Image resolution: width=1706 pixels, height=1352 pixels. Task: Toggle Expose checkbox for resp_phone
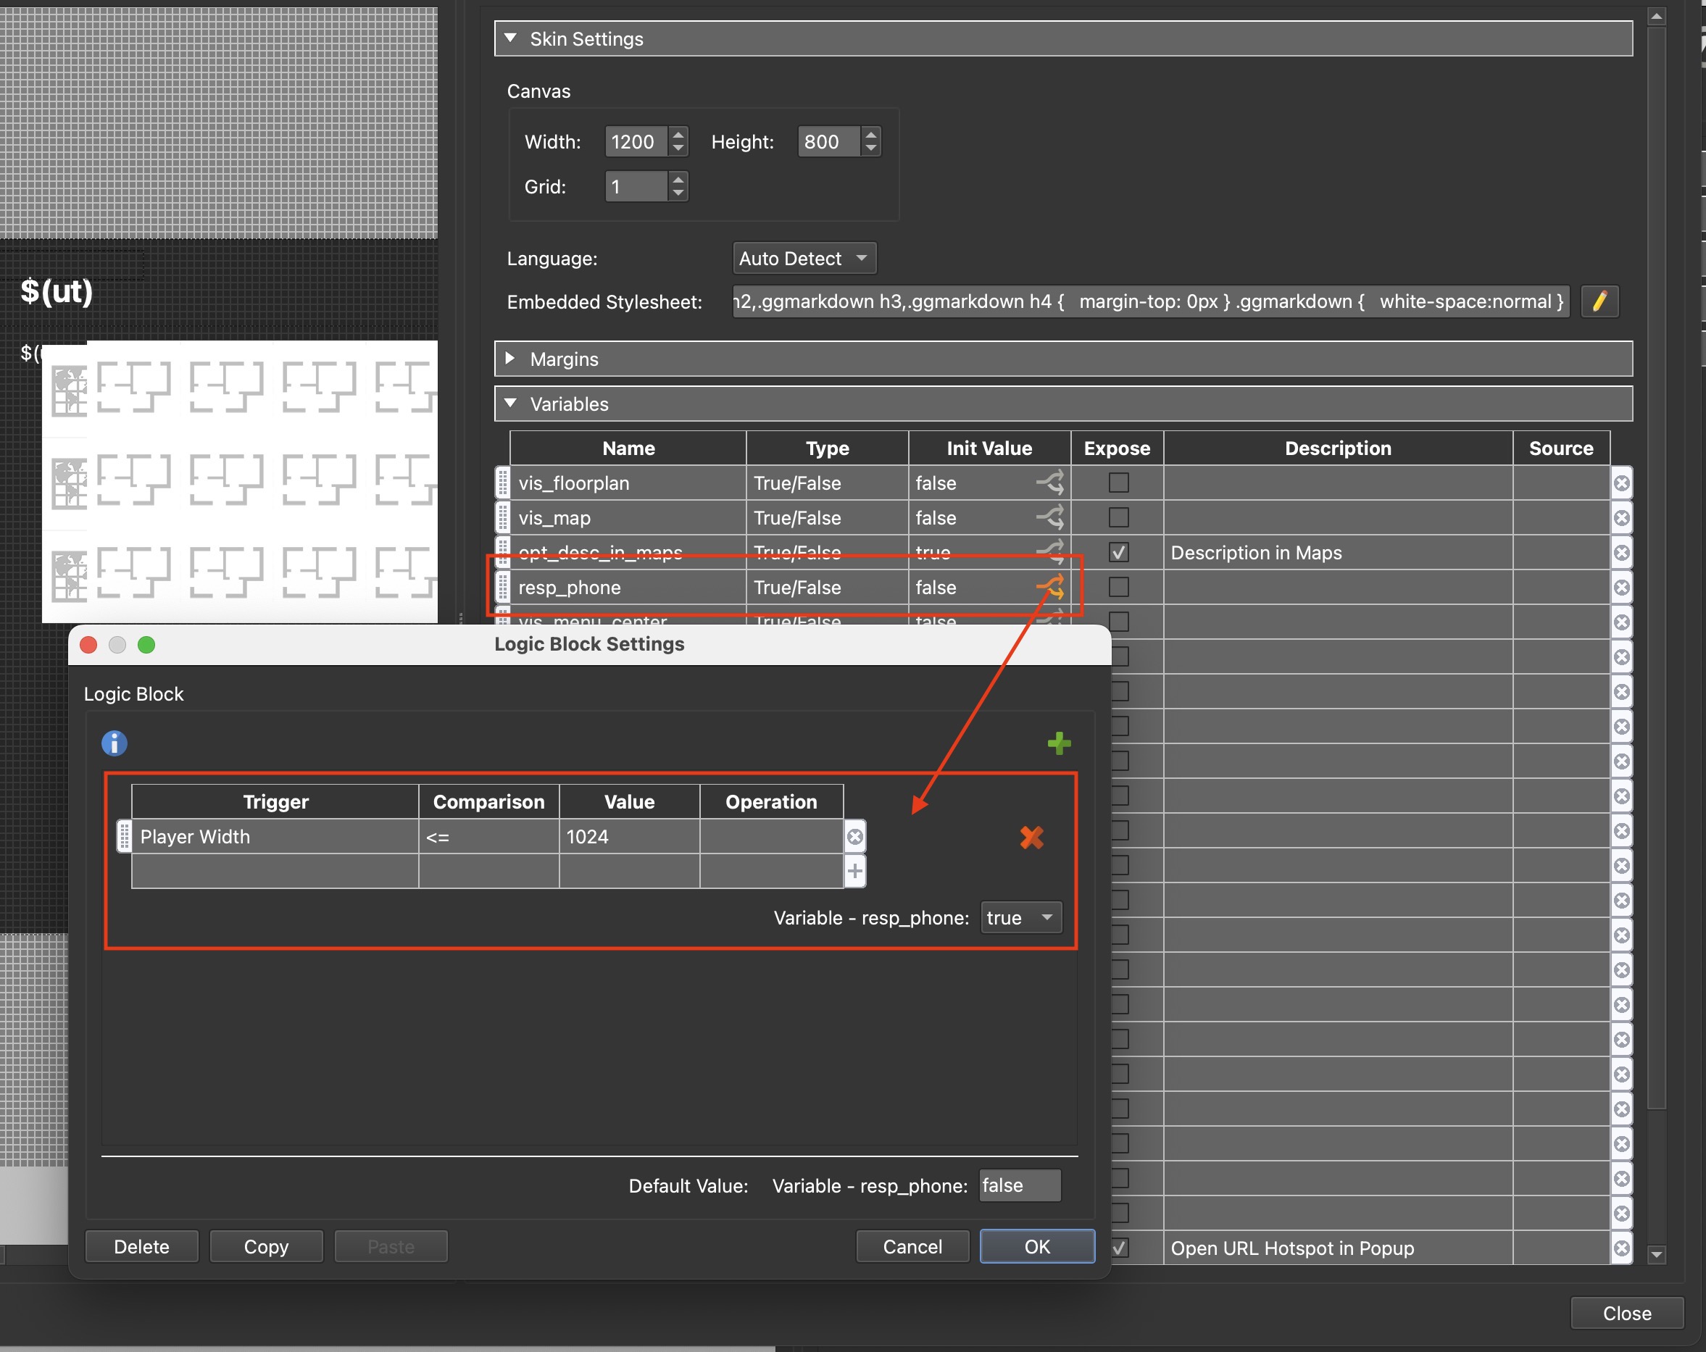click(1118, 587)
